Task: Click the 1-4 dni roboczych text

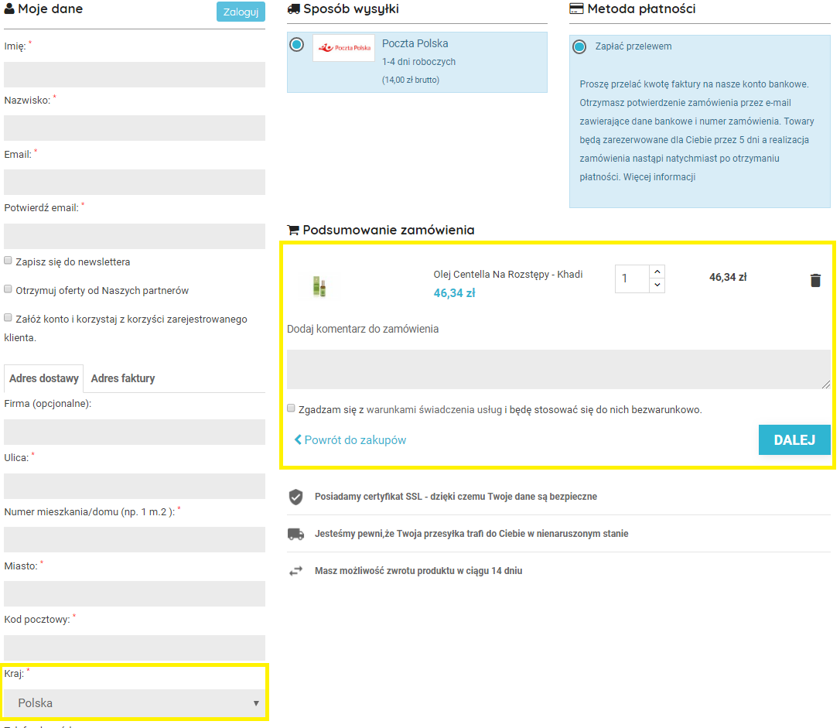Action: [x=419, y=62]
